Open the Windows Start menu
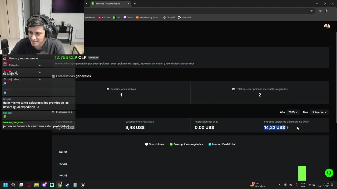Viewport: 337px width, 189px height. 6,185
